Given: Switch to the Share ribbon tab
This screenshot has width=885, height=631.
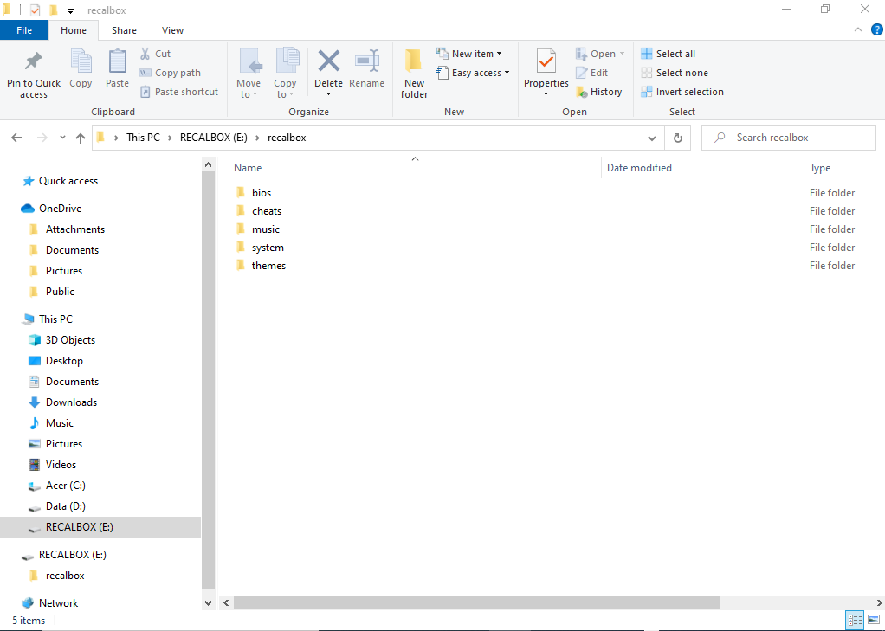Looking at the screenshot, I should [x=124, y=30].
